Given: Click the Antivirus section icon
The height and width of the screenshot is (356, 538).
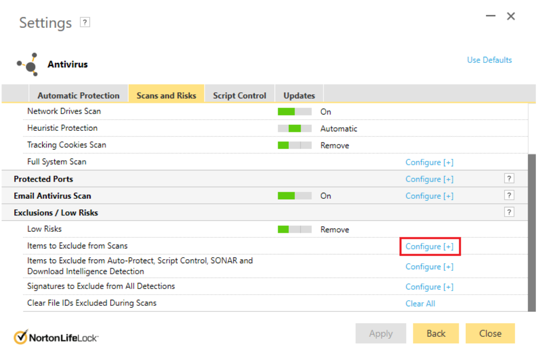Looking at the screenshot, I should tap(28, 64).
